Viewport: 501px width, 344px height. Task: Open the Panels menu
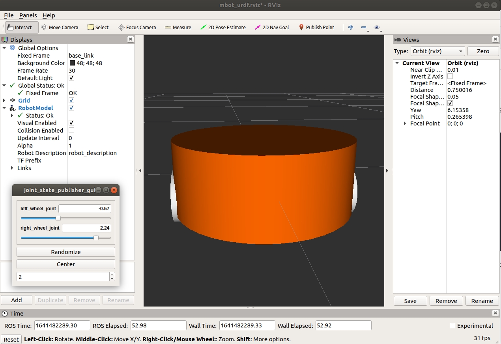(x=28, y=15)
